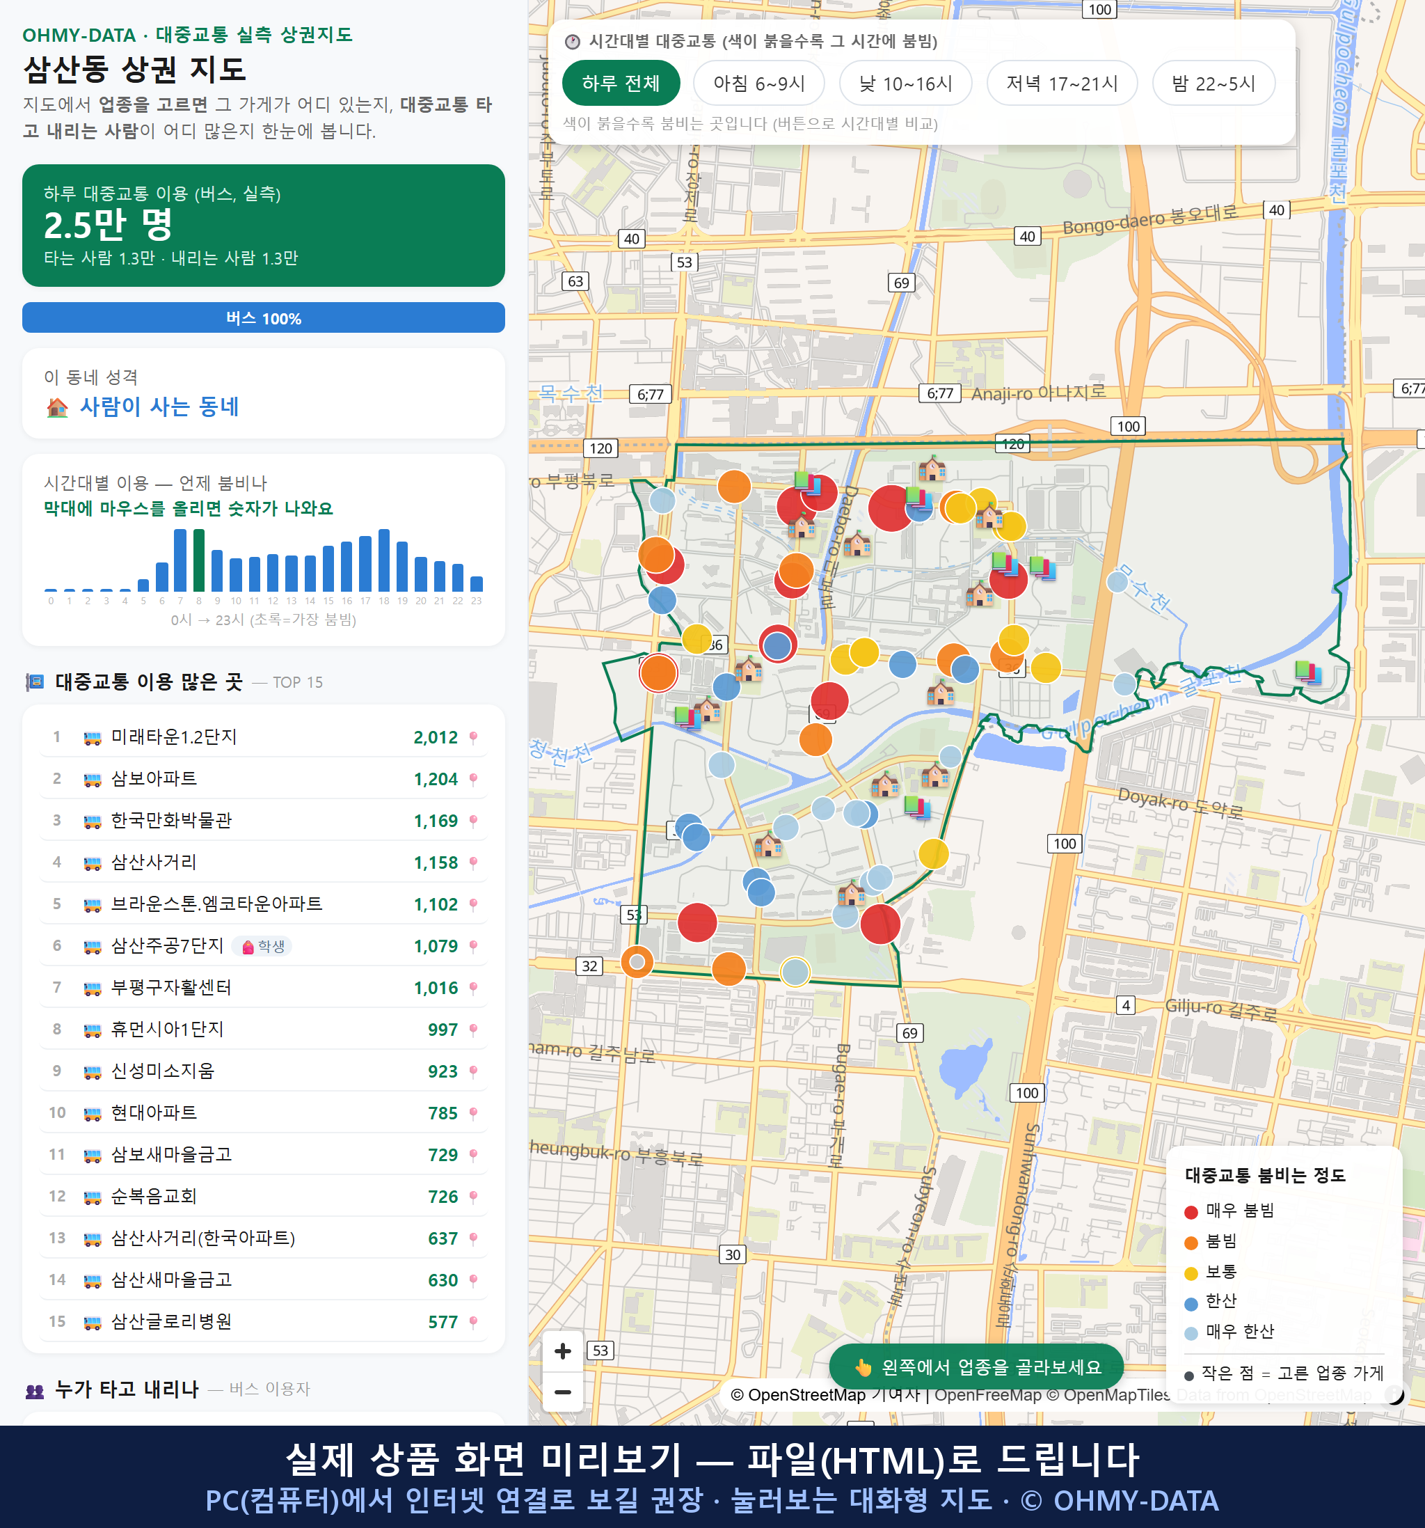Click the 삼산동 상권 지도 heading
Screen dimensions: 1425x1528
click(x=134, y=69)
